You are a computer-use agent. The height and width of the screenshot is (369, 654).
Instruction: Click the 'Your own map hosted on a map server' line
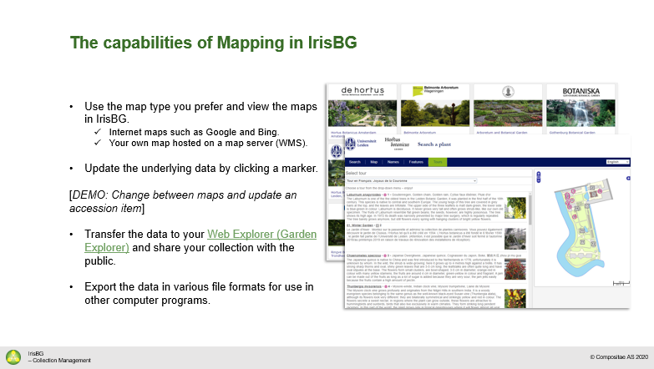(x=208, y=143)
